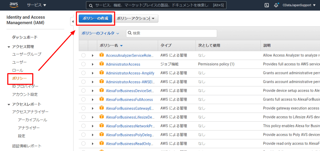This screenshot has width=320, height=151.
Task: Open the サービス menu
Action: (x=36, y=5)
